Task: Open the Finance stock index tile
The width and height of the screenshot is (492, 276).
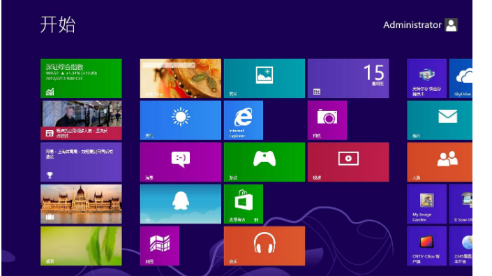Action: click(81, 78)
